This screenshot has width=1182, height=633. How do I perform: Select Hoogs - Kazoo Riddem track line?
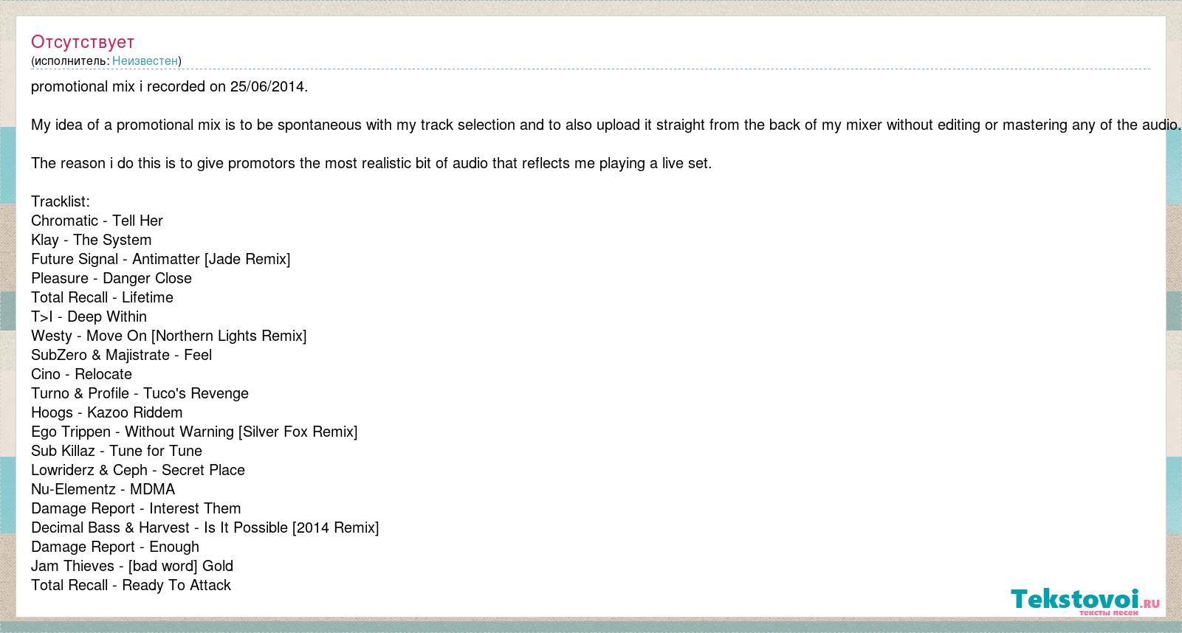point(106,412)
